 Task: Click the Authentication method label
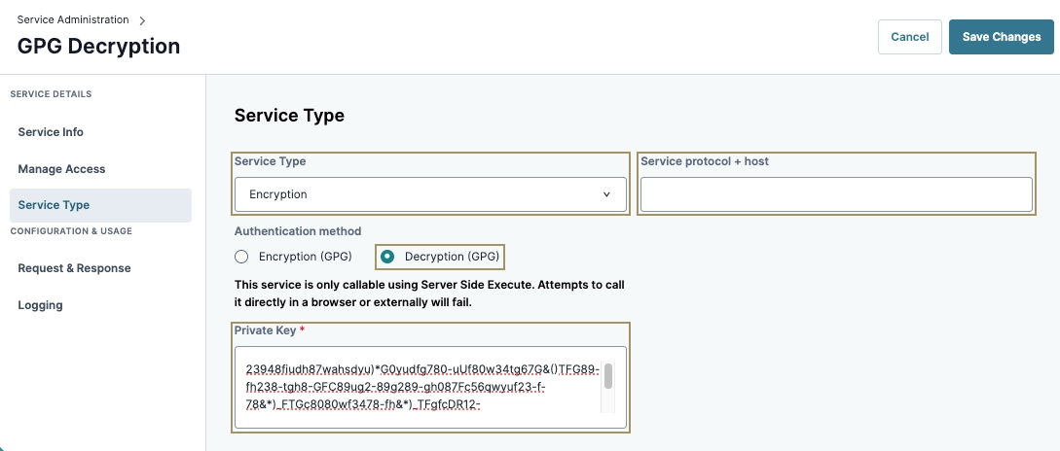298,231
